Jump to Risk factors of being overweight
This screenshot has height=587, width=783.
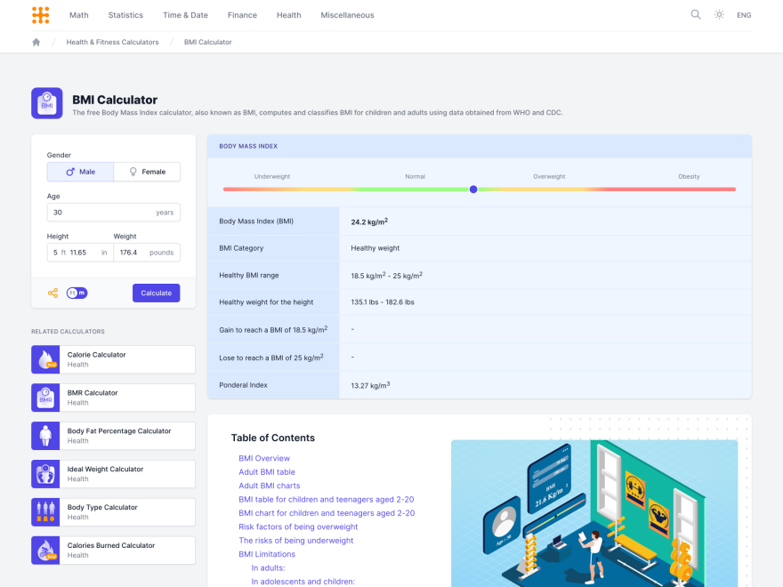[x=298, y=527]
